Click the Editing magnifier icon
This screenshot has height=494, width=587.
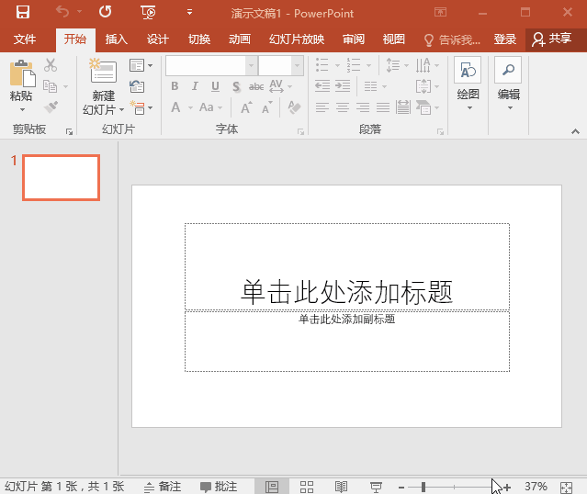tap(508, 72)
